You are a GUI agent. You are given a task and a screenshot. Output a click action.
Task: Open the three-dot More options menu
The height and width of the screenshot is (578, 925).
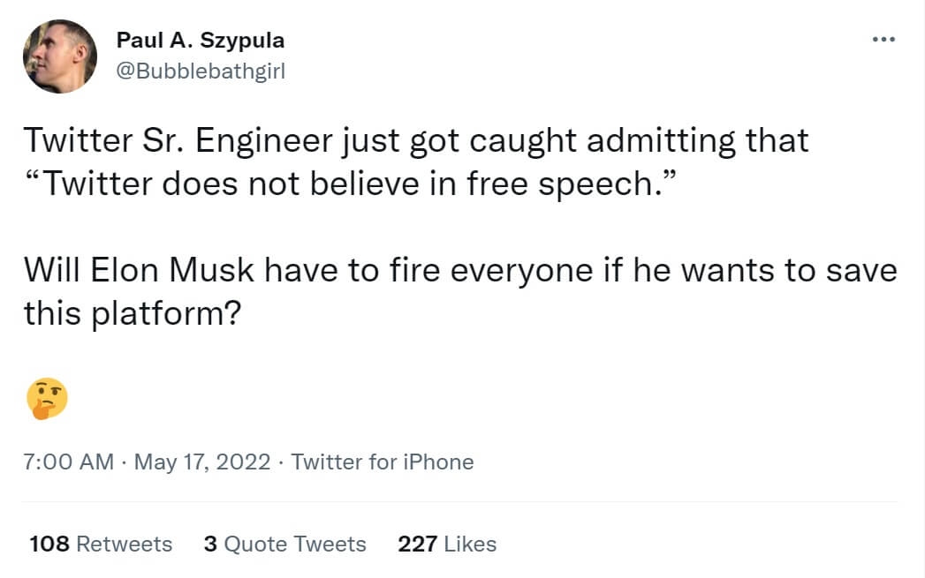(x=883, y=41)
